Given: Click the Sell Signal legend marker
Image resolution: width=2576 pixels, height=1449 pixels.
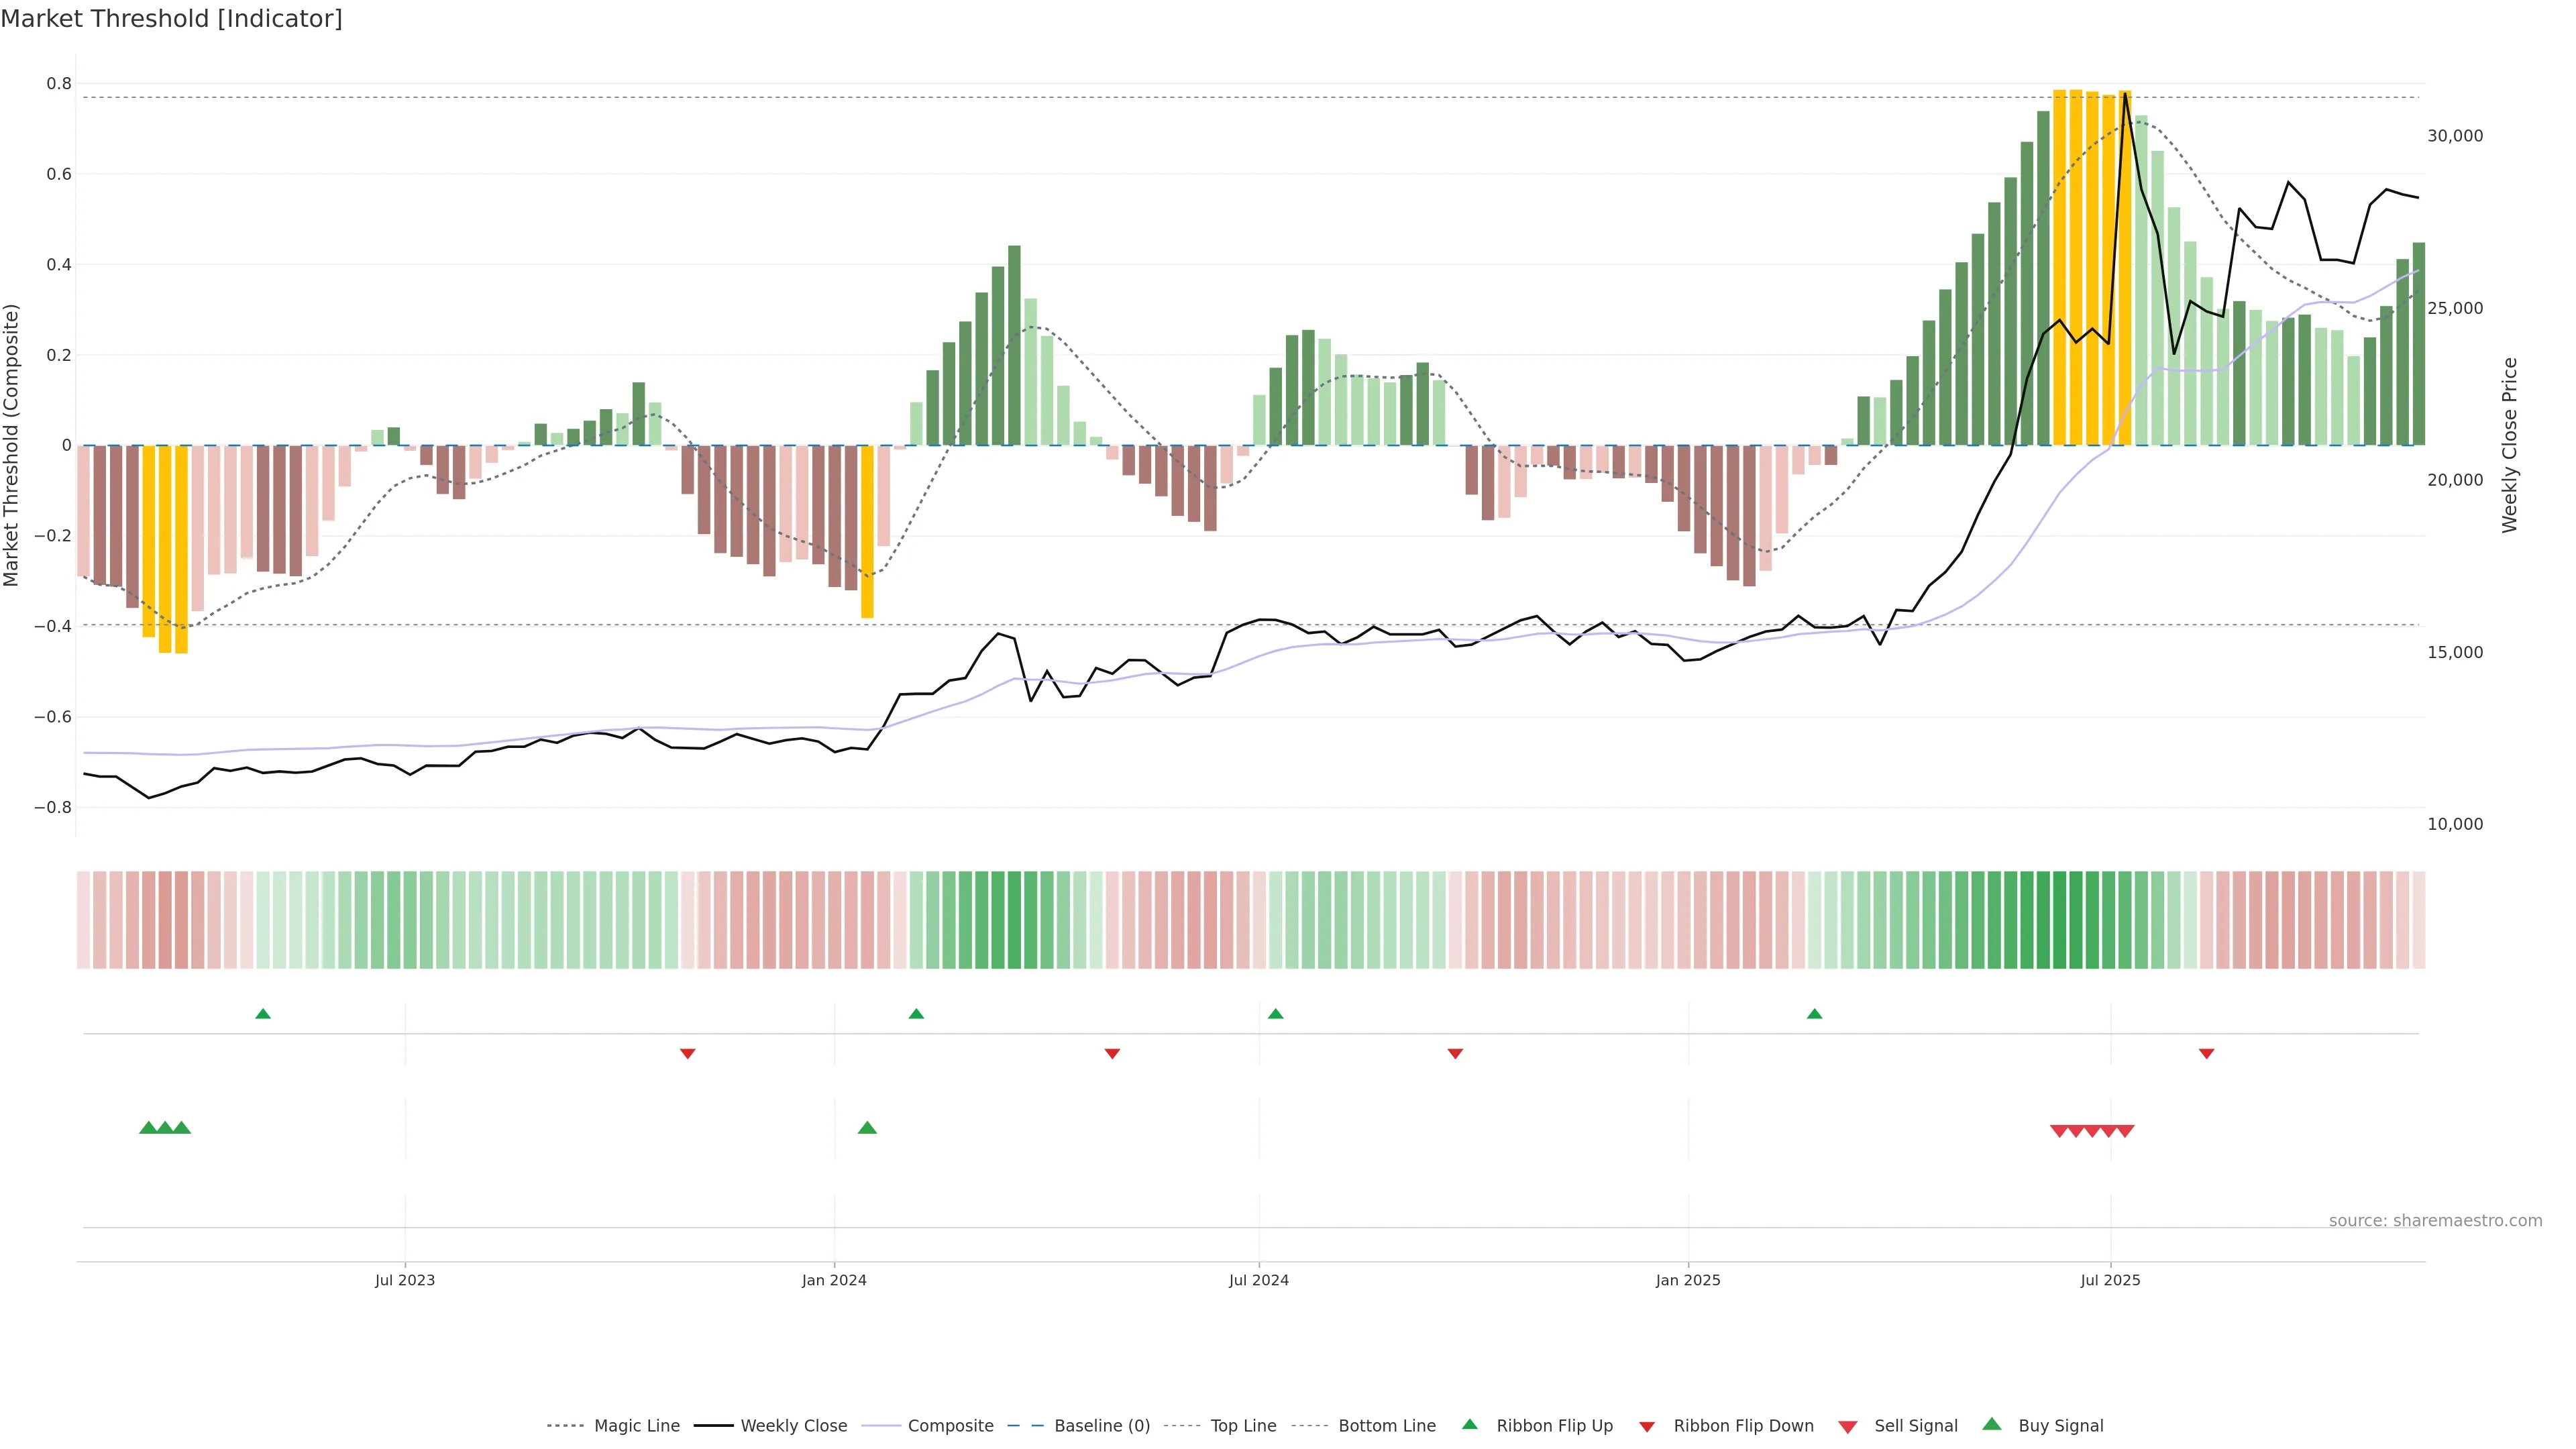Looking at the screenshot, I should pos(1848,1426).
